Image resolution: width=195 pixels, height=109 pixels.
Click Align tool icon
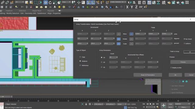click(134, 2)
